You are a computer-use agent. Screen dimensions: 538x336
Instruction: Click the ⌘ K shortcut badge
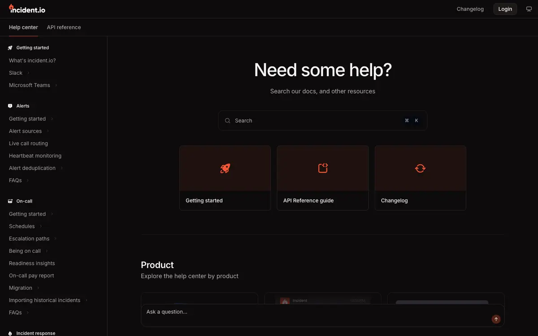click(x=412, y=121)
